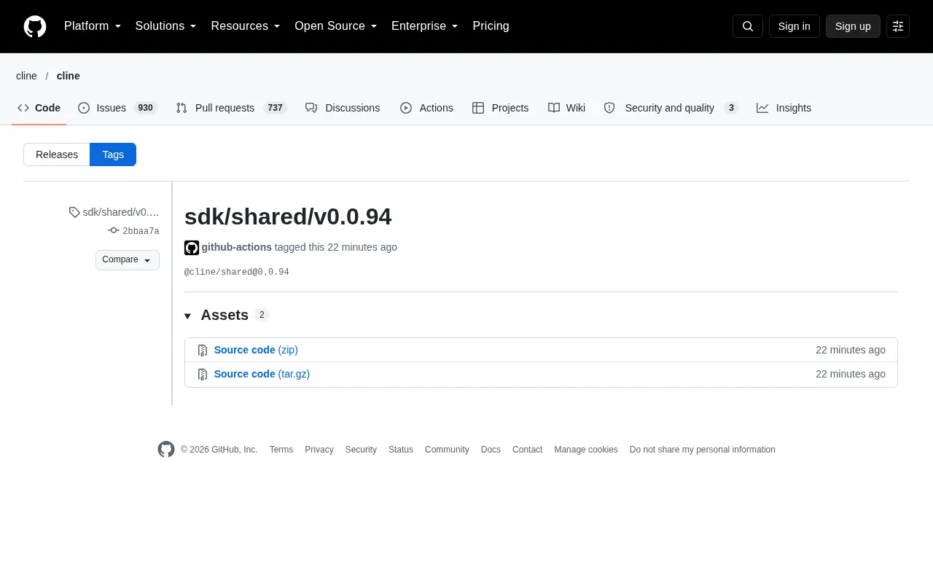933x583 pixels.
Task: Open commit 2bbaa7a
Action: [141, 232]
